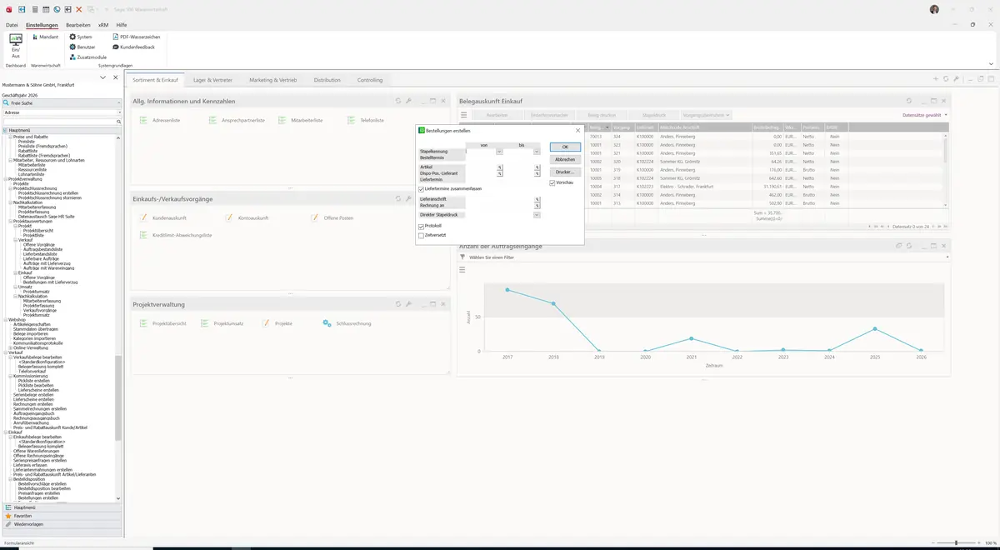Click Abbrechen in the dialog
The height and width of the screenshot is (550, 1000).
click(x=565, y=159)
